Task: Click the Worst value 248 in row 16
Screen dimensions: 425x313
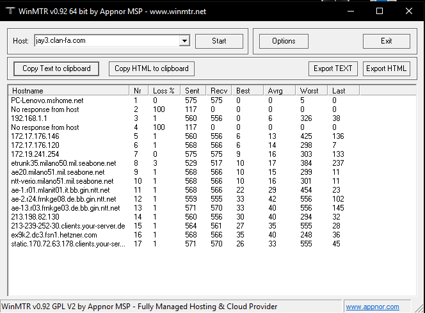Action: (x=306, y=235)
